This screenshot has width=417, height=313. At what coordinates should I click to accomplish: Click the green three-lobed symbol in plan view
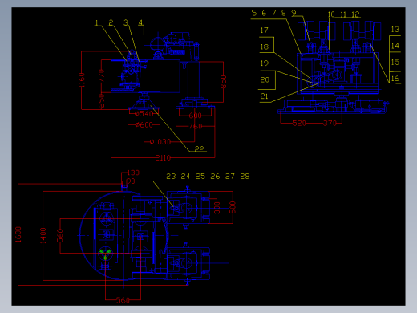point(105,254)
